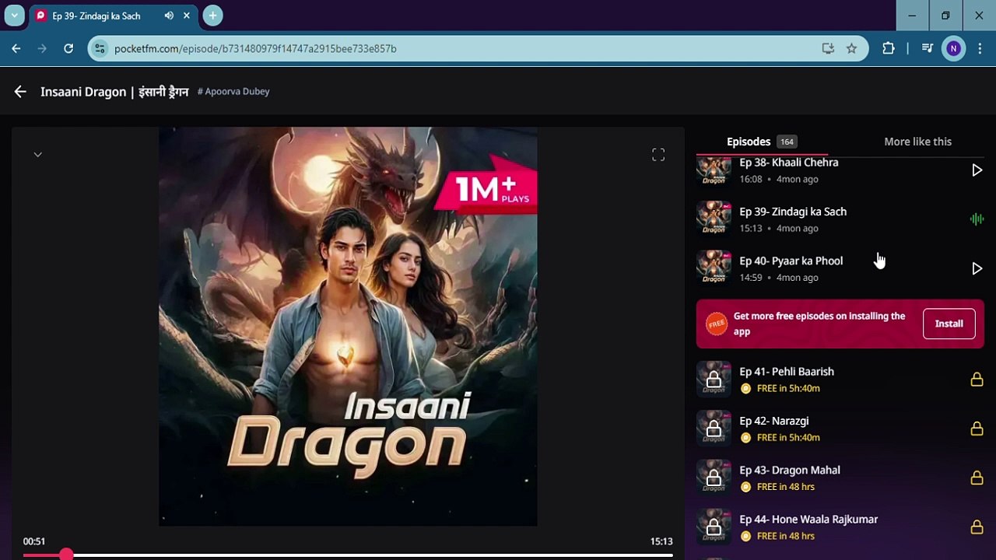Play Ep 38- Khaali Chehra
The image size is (996, 560).
point(977,170)
